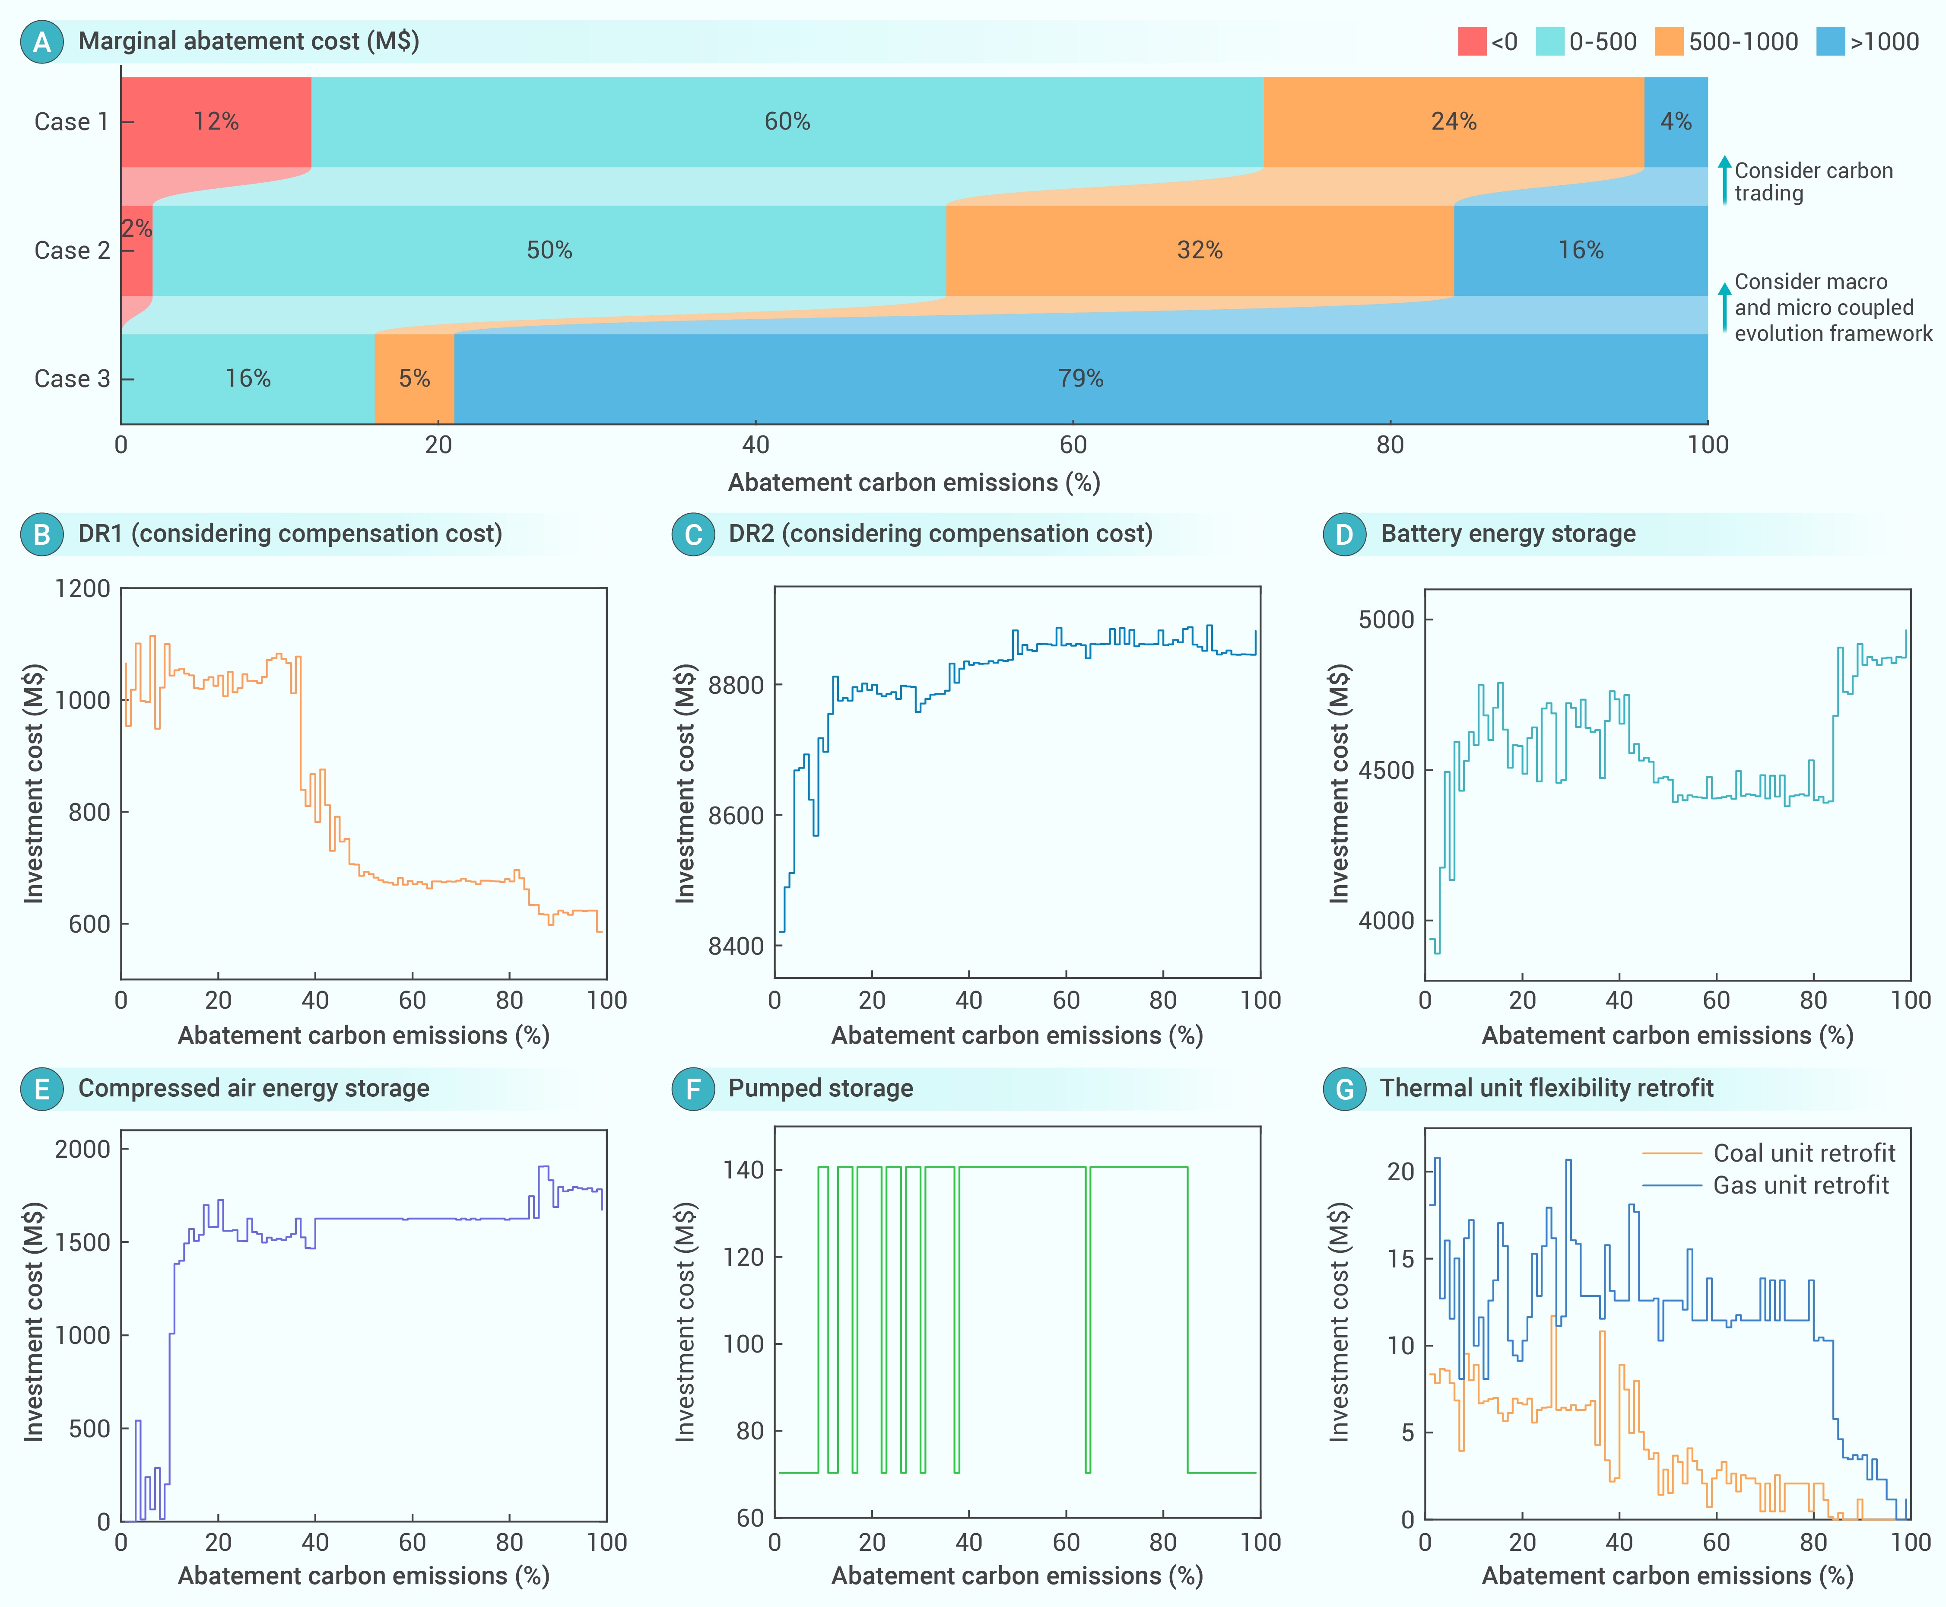Click the circular B panel badge

click(41, 534)
